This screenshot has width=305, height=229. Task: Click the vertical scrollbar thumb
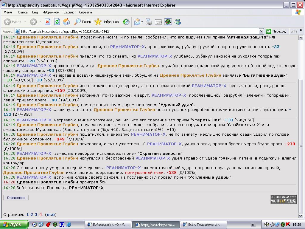tap(301, 146)
